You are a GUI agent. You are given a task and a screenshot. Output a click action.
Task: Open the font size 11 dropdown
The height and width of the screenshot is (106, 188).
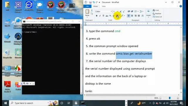pyautogui.click(x=117, y=11)
